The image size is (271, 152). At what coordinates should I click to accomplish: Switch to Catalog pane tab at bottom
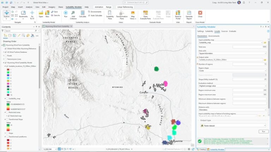[x=201, y=150]
